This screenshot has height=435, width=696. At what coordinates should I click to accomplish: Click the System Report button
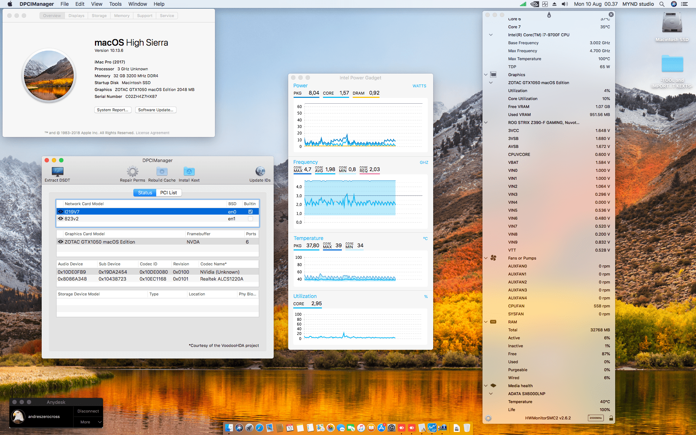click(x=113, y=110)
